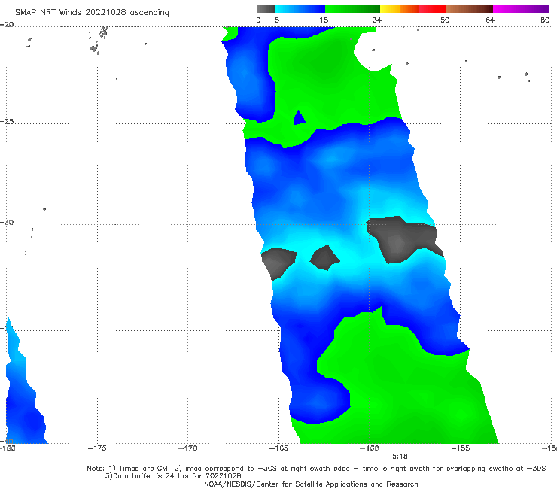Image resolution: width=557 pixels, height=489 pixels.
Task: Click the yellow-to-red 34-50 segment of the color bar
Action: coord(412,9)
